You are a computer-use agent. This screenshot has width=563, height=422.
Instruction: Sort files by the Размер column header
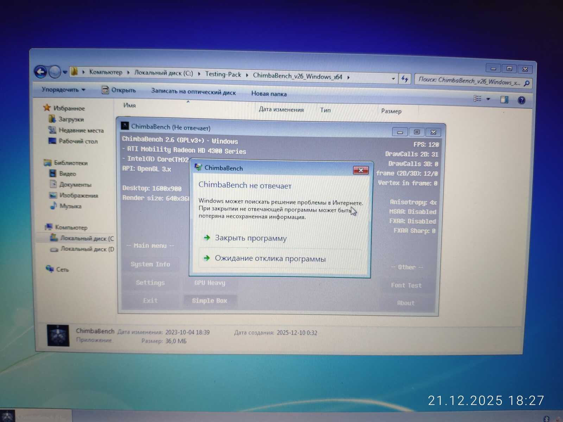coord(391,111)
